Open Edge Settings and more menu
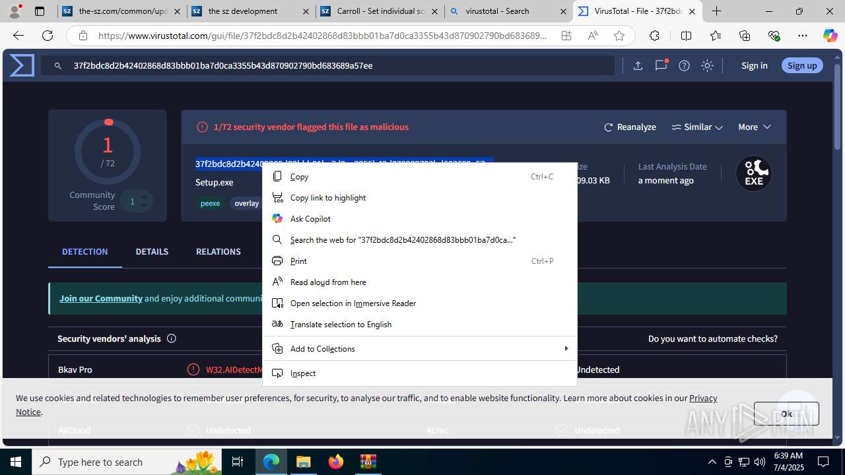The image size is (845, 475). point(803,36)
